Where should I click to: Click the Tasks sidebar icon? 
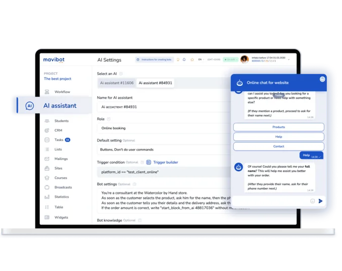tap(47, 140)
